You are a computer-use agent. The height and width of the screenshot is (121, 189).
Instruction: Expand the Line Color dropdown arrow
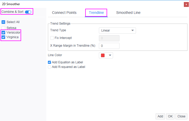point(110,55)
